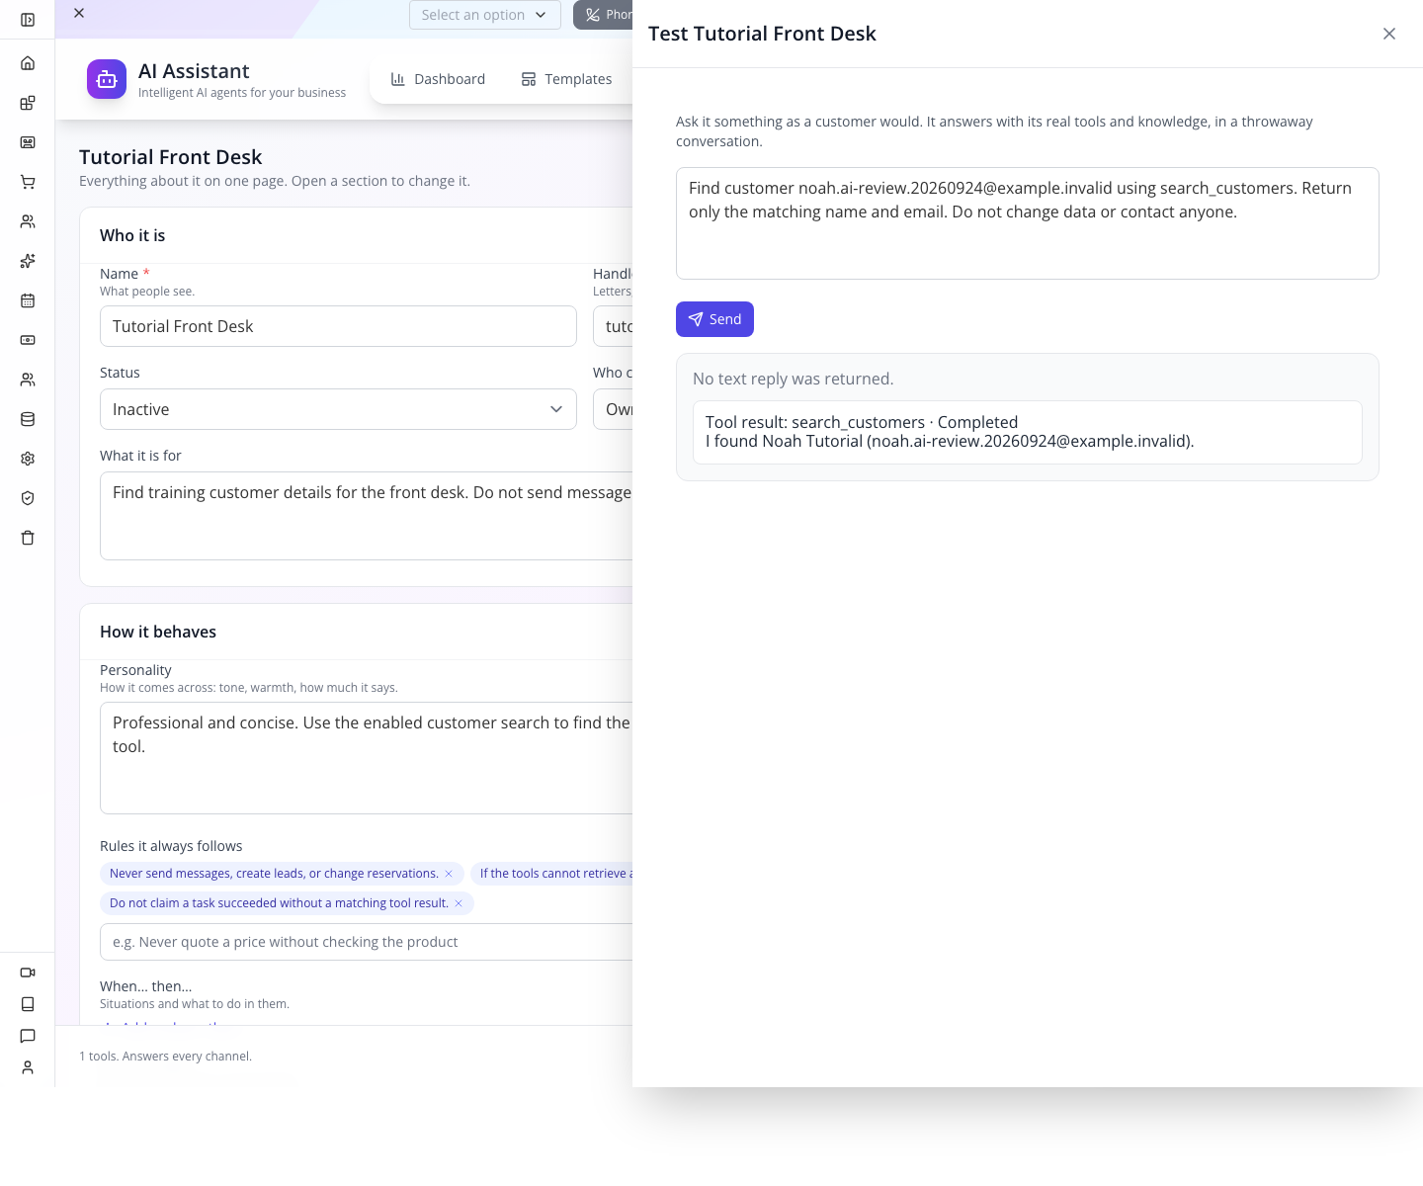Click the test prompt message textarea

click(1028, 223)
